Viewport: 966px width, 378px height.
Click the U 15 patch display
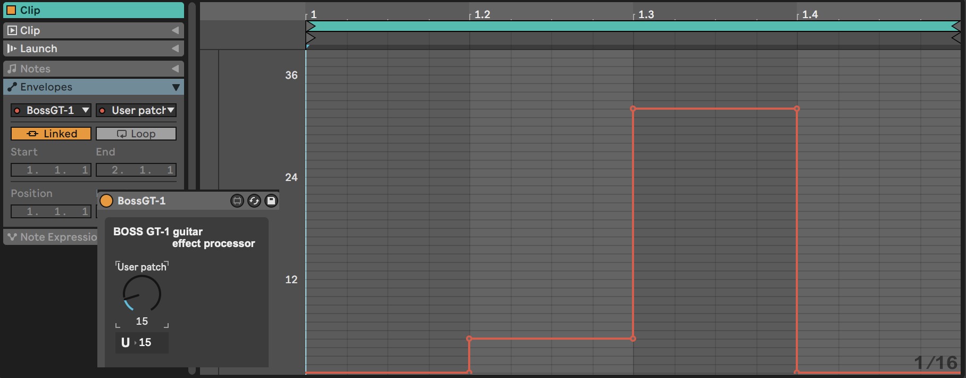pyautogui.click(x=141, y=343)
